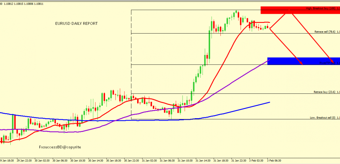Image resolution: width=340 pixels, height=164 pixels.
Task: Click the right end of blue moving average
Action: (269, 102)
